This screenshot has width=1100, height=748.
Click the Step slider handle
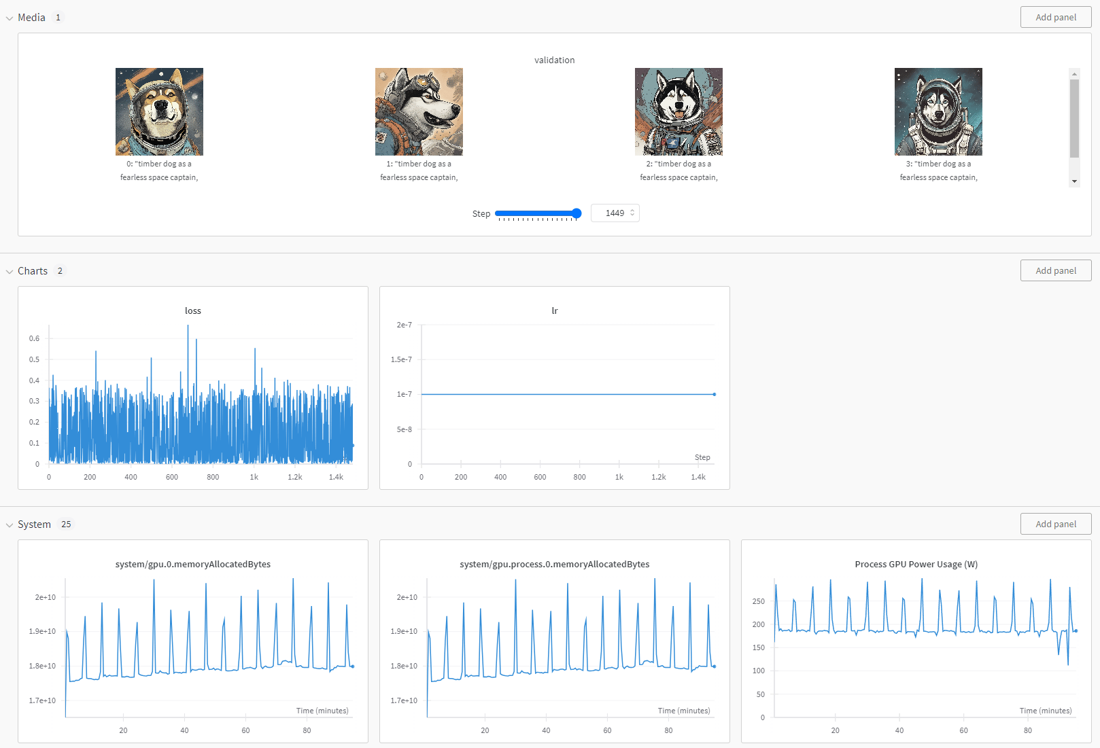577,213
